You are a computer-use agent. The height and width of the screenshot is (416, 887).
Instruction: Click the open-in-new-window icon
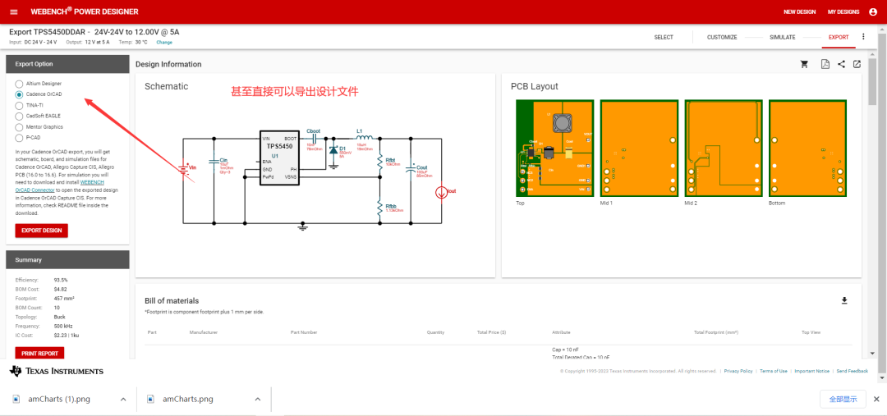point(857,65)
